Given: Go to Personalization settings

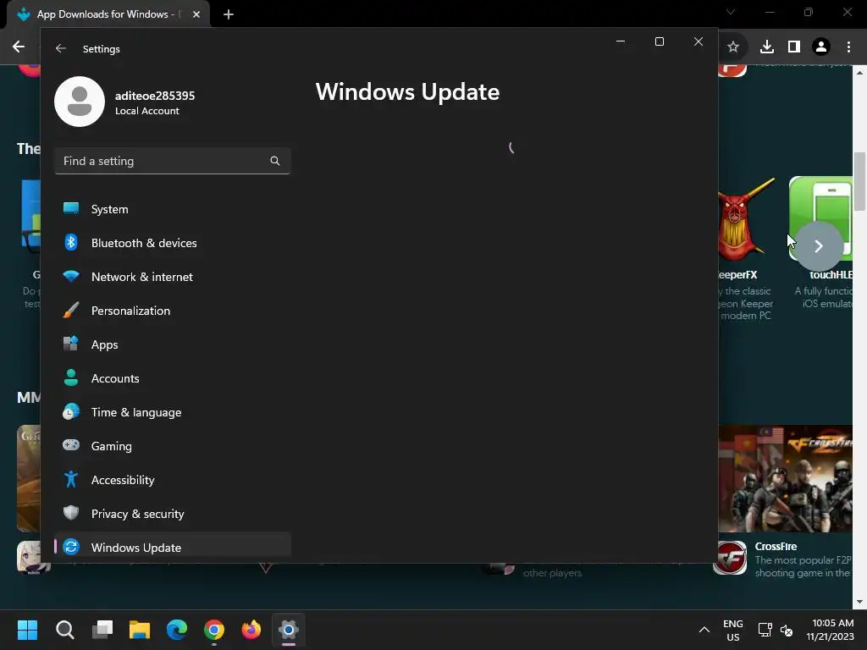Looking at the screenshot, I should click(173, 311).
